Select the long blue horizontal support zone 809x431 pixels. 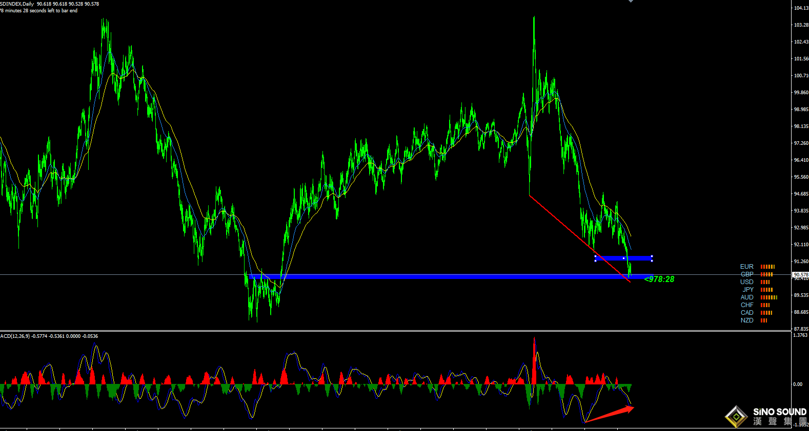(x=436, y=277)
